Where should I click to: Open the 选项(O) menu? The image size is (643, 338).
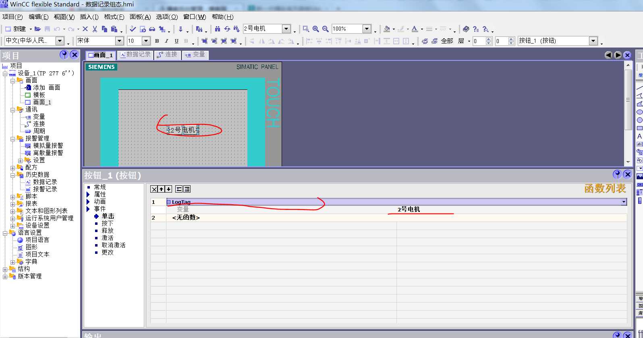[x=167, y=17]
